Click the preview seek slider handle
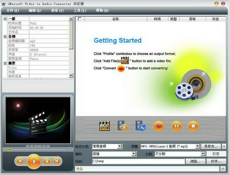 [x=10, y=149]
